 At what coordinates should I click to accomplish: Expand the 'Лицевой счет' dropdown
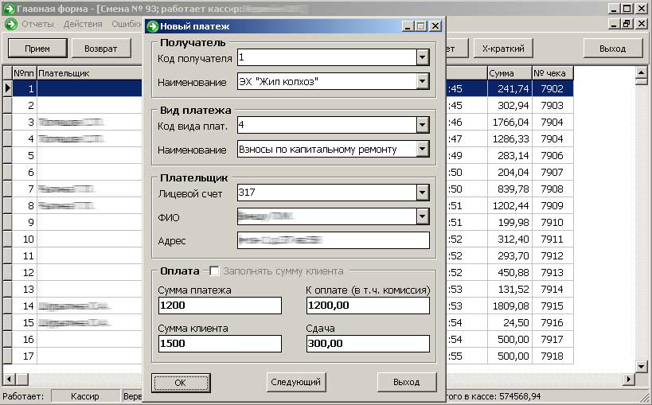[422, 193]
